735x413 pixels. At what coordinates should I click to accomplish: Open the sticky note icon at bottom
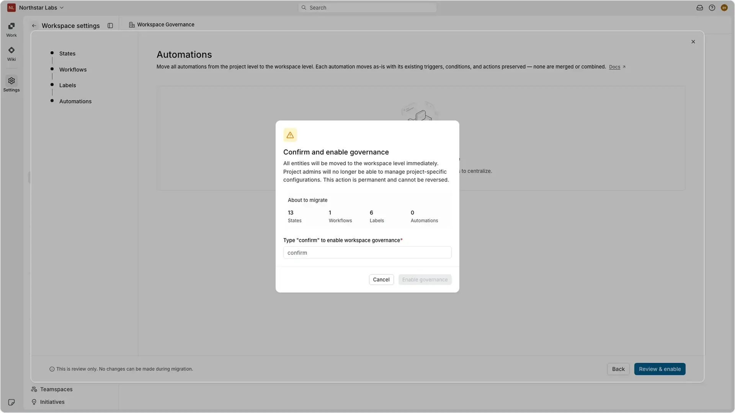[11, 402]
